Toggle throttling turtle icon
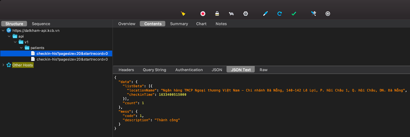Image resolution: width=410 pixels, height=137 pixels. 231,14
